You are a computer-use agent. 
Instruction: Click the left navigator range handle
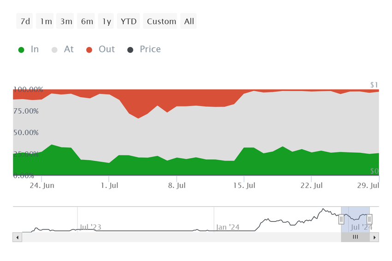(341, 219)
